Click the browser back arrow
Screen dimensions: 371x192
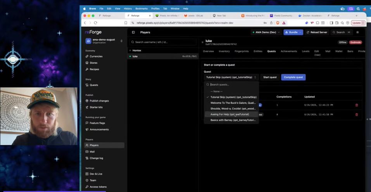pyautogui.click(x=85, y=23)
